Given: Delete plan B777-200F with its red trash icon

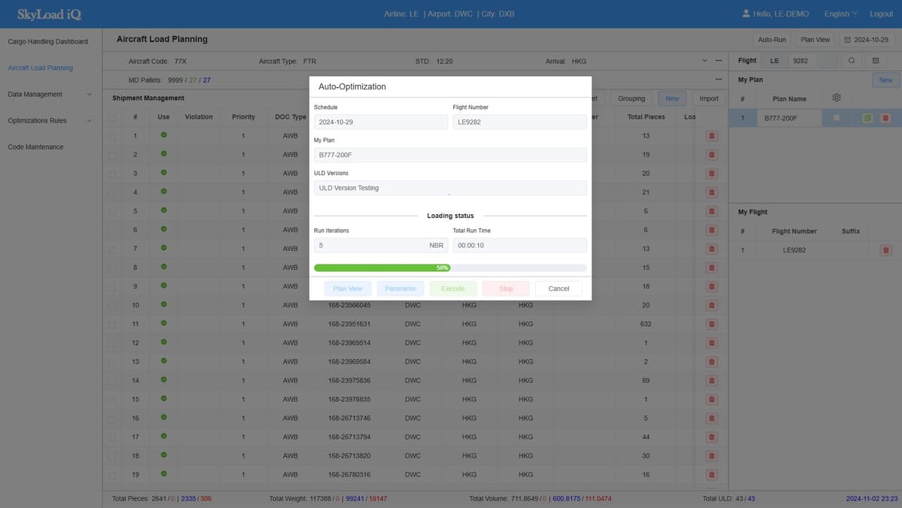Looking at the screenshot, I should pos(885,118).
